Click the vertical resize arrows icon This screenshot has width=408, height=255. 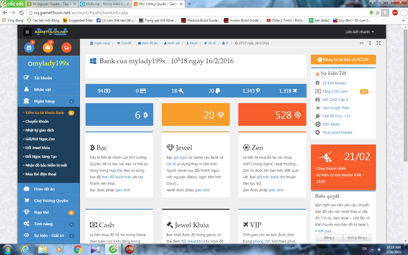[x=370, y=43]
